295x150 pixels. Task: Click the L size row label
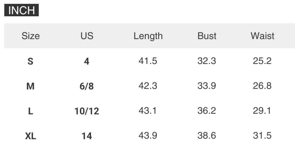tap(30, 111)
